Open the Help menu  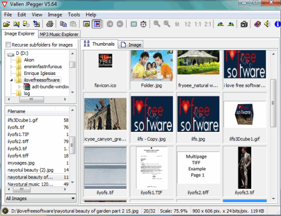(x=91, y=14)
